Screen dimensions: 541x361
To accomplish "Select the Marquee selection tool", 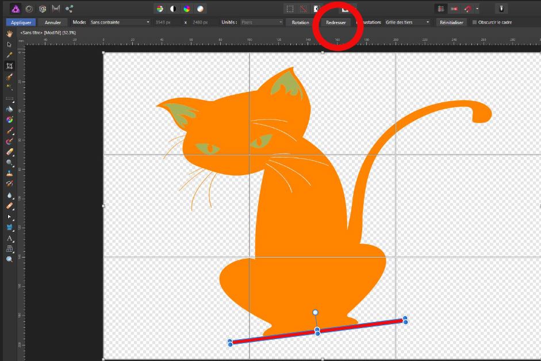I will point(9,99).
